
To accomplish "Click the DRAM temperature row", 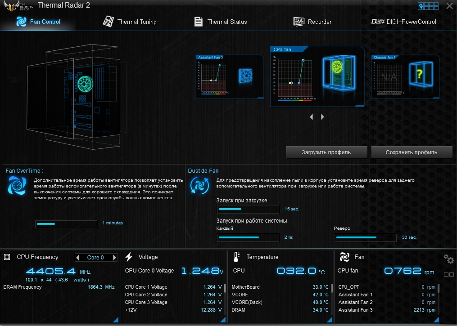I will pyautogui.click(x=280, y=310).
